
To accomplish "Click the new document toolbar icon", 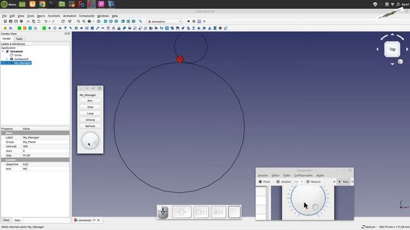I will 5,21.
